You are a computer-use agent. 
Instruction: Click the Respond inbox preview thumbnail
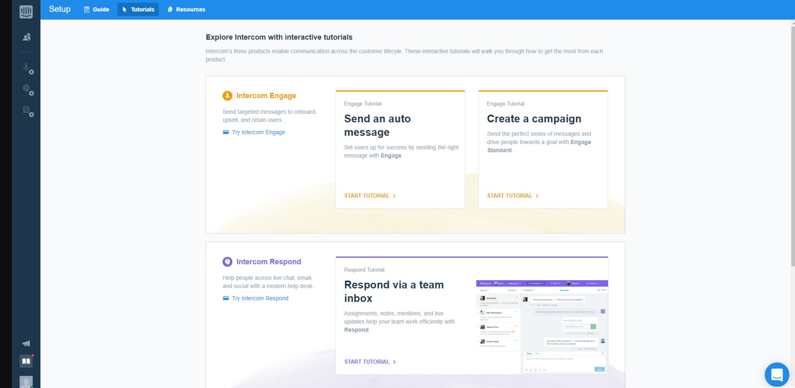tap(542, 326)
